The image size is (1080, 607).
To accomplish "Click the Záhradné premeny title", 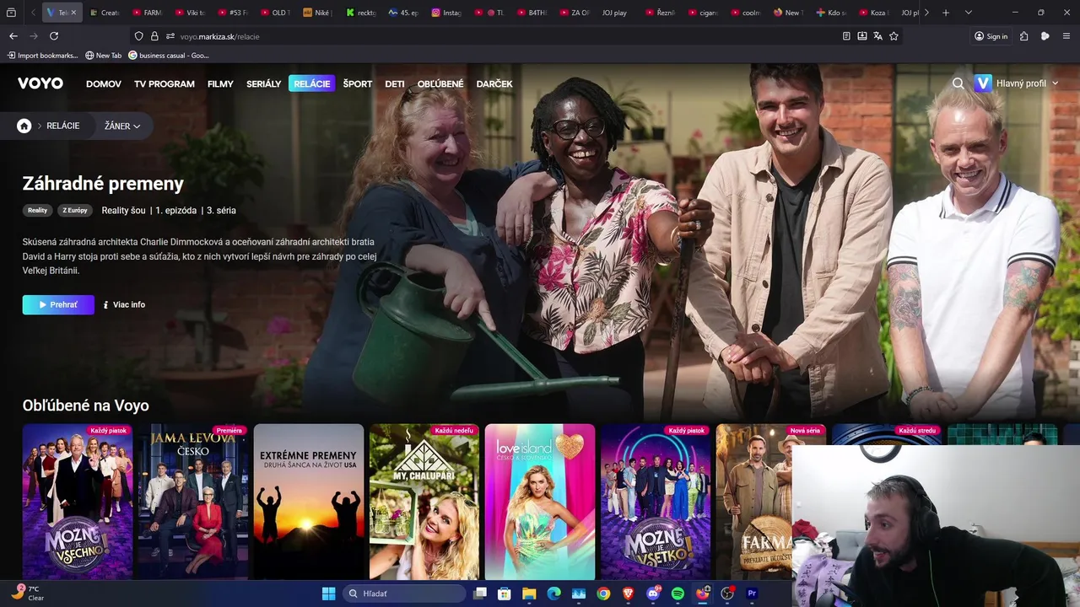I will click(x=103, y=184).
